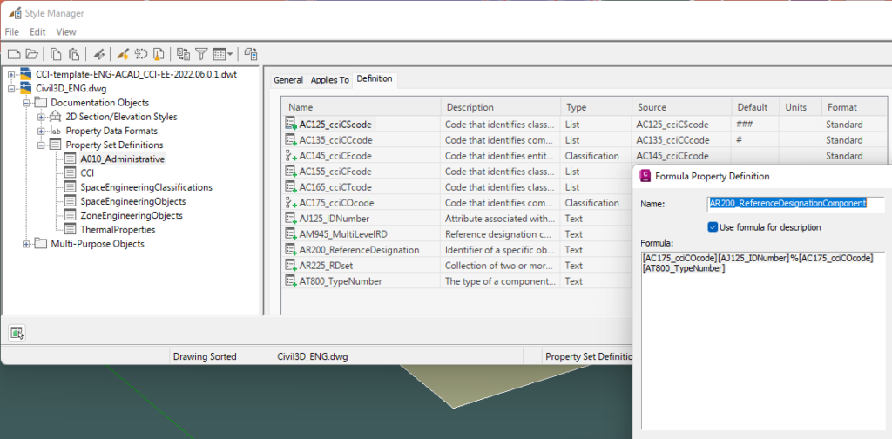The width and height of the screenshot is (892, 439).
Task: Select the CCI property set definition
Action: click(x=87, y=172)
